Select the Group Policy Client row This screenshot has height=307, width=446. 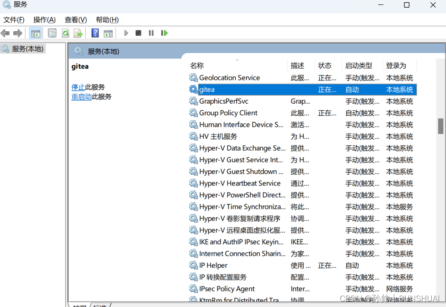(303, 113)
